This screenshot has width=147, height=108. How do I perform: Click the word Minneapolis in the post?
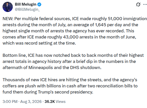pos(41,67)
